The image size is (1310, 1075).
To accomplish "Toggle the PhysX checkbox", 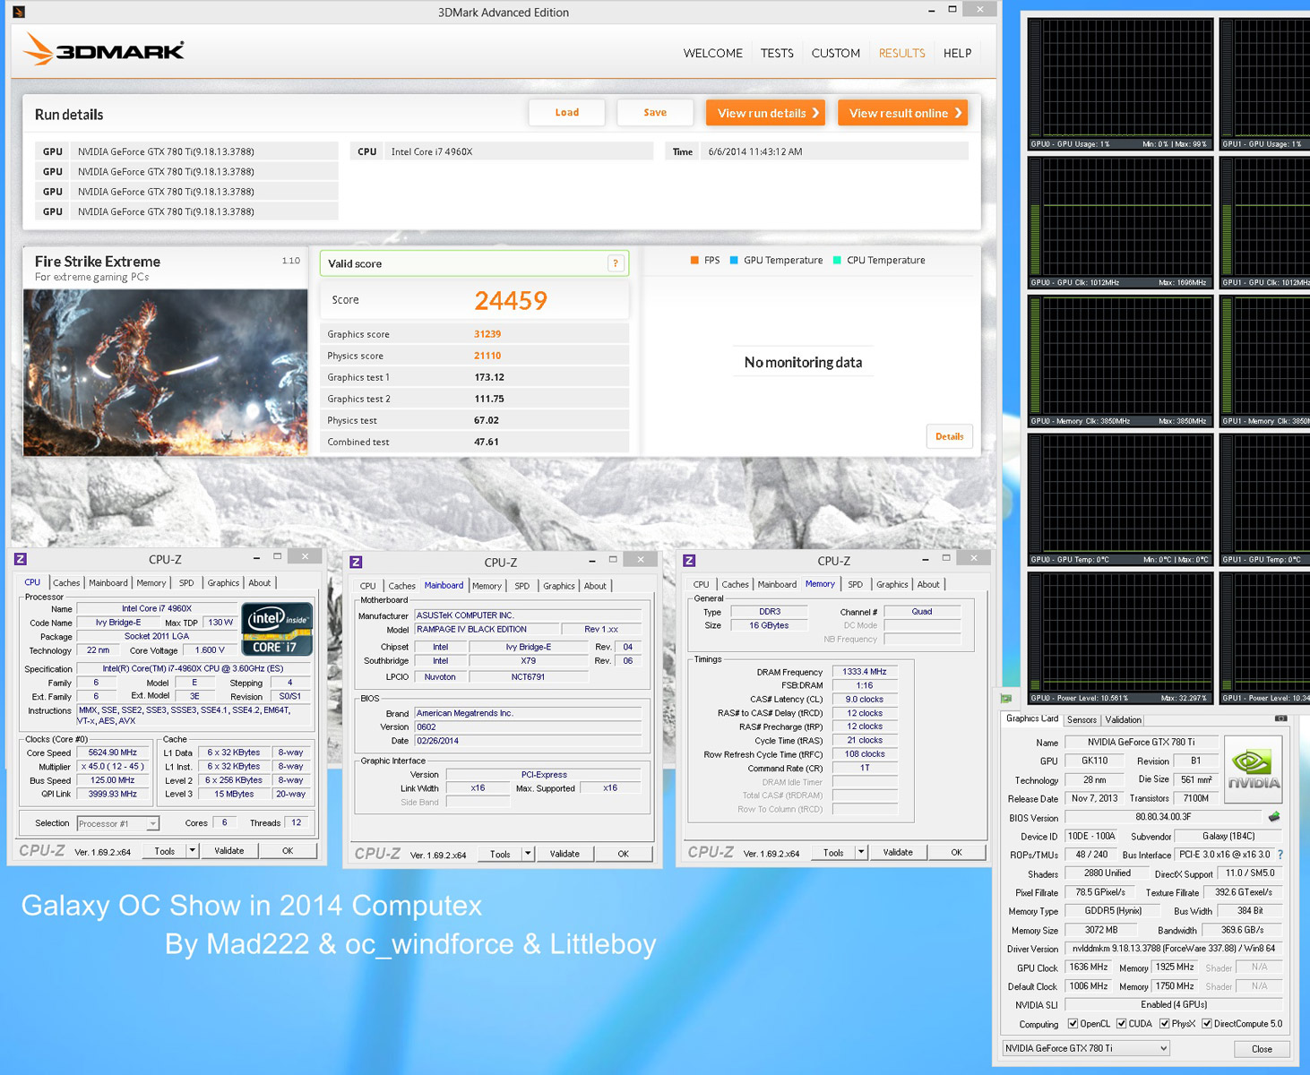I will pos(1164,1024).
